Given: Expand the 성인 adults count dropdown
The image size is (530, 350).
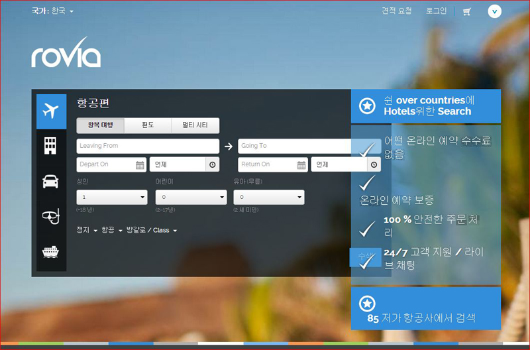Looking at the screenshot, I should click(112, 198).
